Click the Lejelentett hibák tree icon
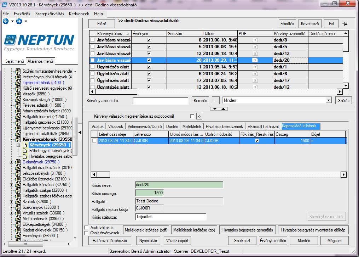 click(18, 83)
